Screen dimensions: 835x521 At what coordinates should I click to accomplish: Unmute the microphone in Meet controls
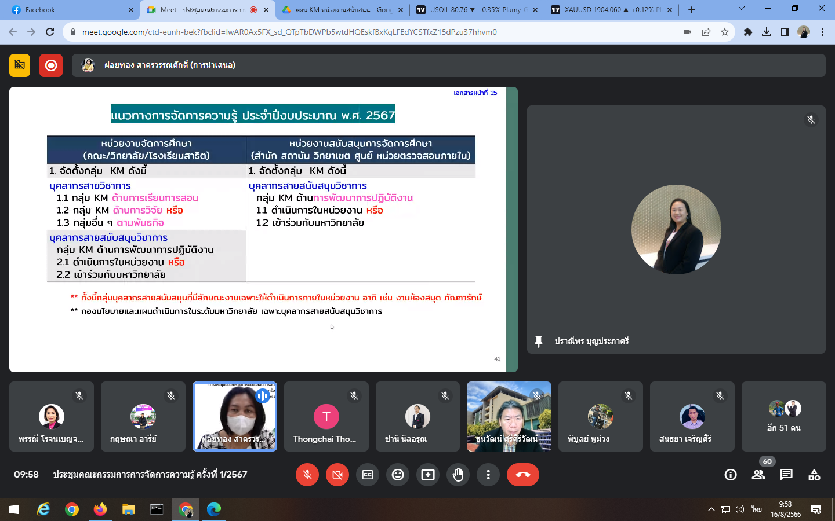point(307,475)
